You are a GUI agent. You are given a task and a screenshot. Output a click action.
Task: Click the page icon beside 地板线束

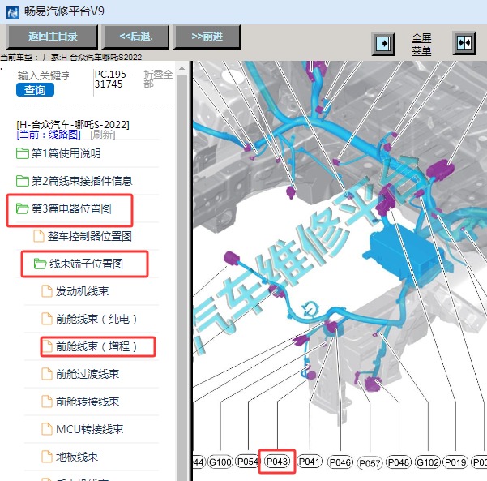tap(47, 457)
